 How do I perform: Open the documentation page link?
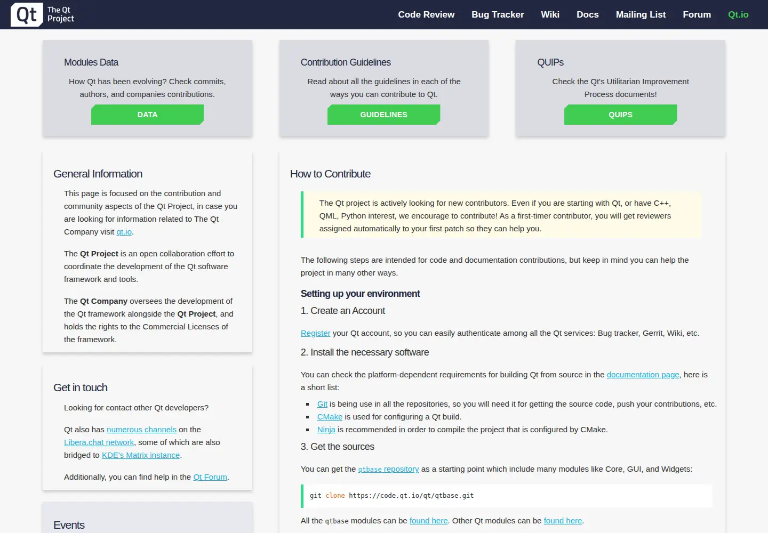[643, 375]
